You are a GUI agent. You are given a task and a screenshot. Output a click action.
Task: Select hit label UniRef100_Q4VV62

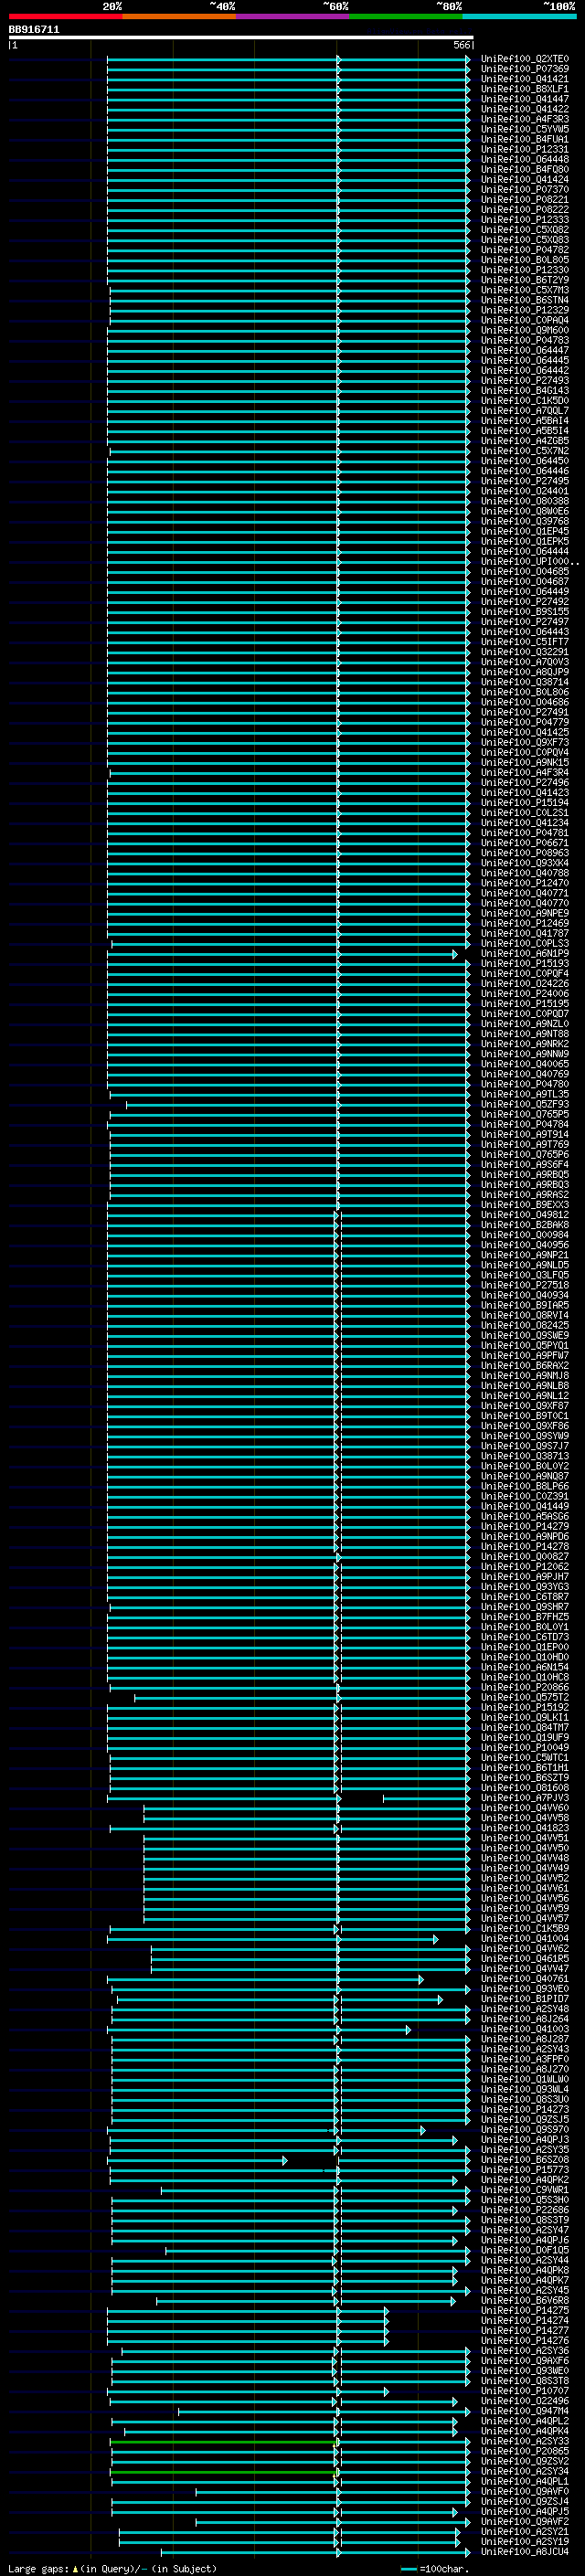[x=525, y=1948]
